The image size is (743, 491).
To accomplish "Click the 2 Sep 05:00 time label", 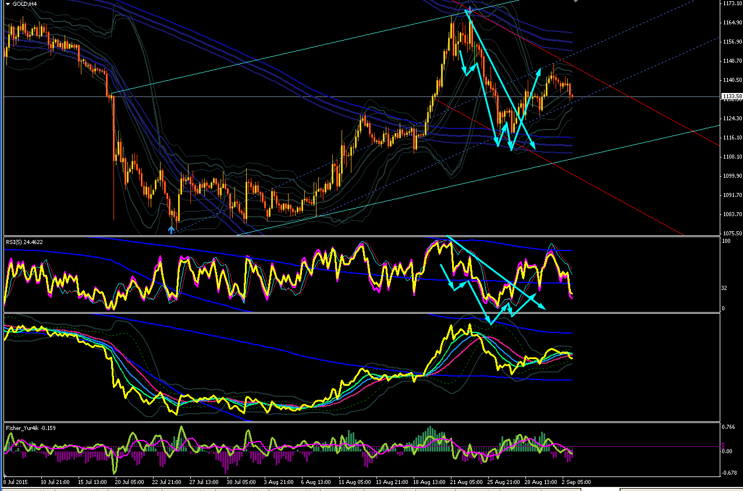I will 576,482.
